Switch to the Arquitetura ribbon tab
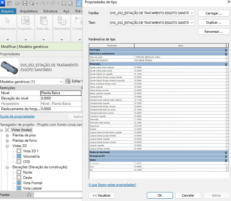This screenshot has height=201, width=231. [29, 11]
